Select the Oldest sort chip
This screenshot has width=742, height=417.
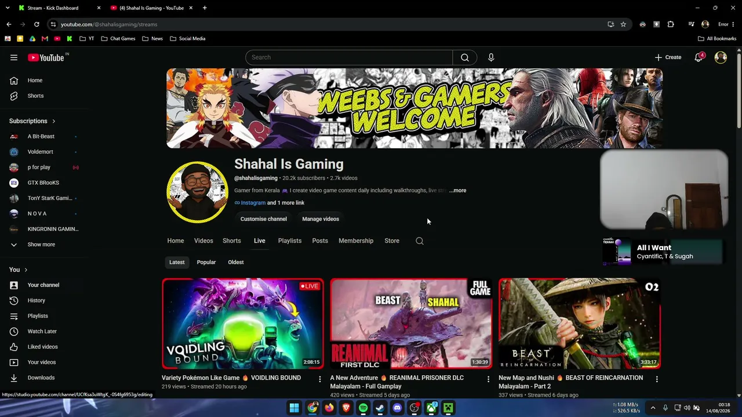[x=236, y=262]
